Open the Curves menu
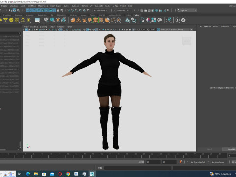 66,6
